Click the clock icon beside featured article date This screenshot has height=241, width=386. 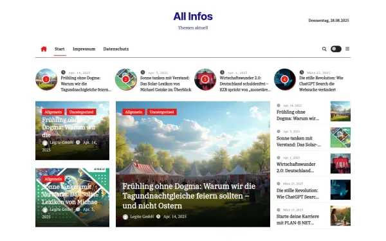tap(158, 217)
